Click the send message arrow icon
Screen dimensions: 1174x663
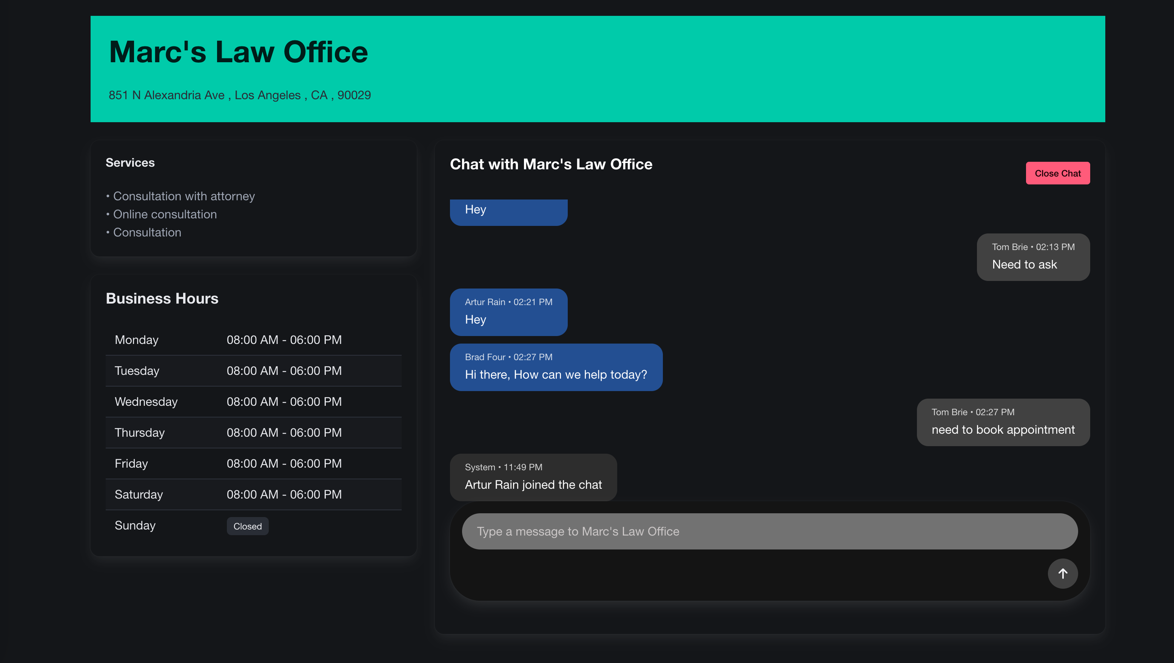[1062, 573]
